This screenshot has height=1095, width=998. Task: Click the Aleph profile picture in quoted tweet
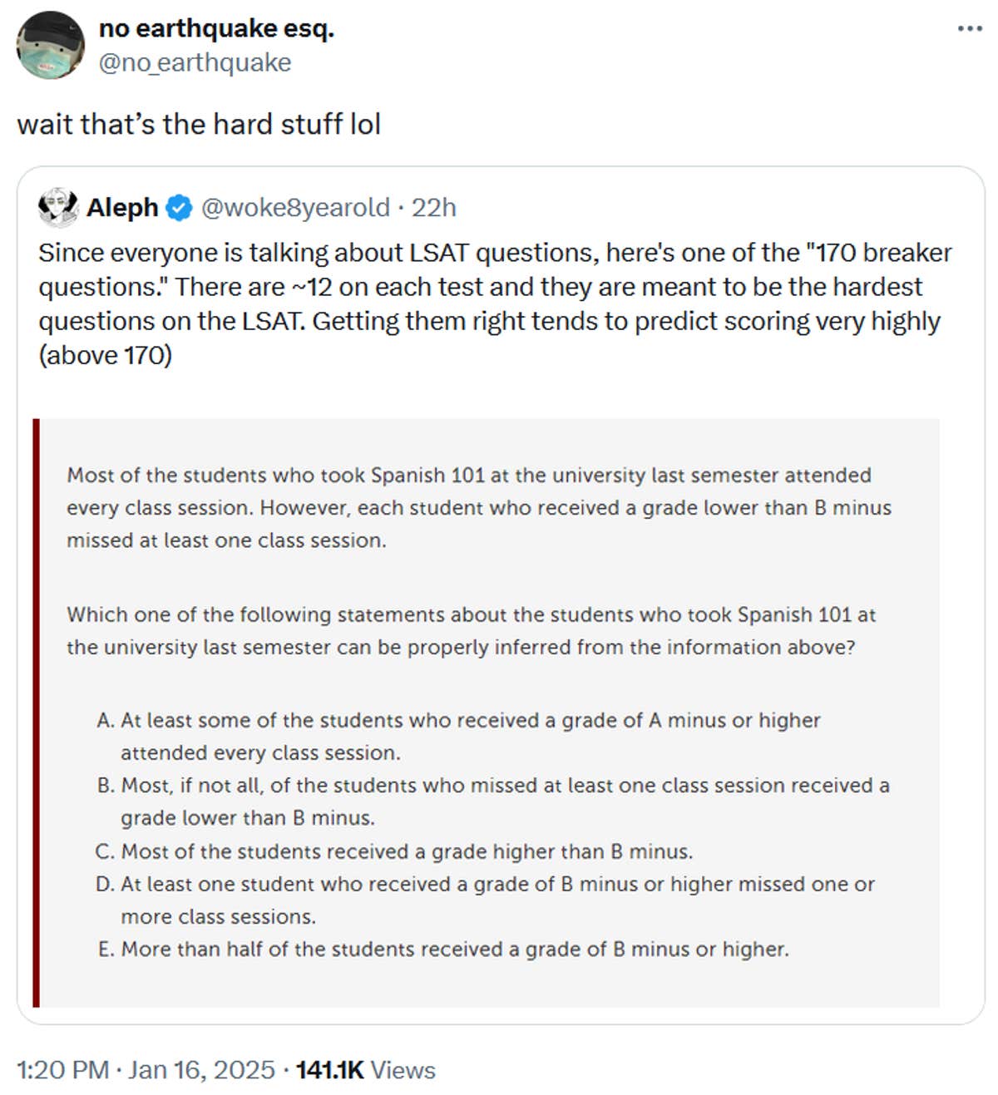[56, 209]
